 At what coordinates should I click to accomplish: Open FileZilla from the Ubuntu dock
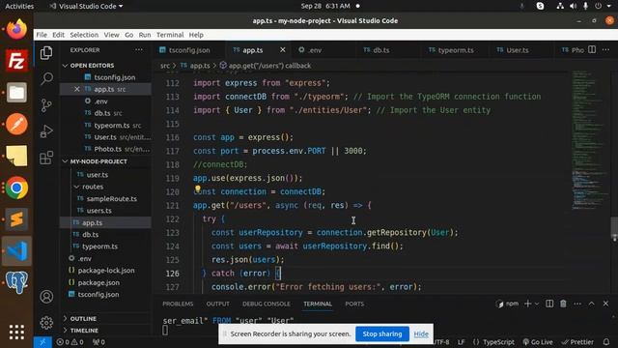pos(16,61)
